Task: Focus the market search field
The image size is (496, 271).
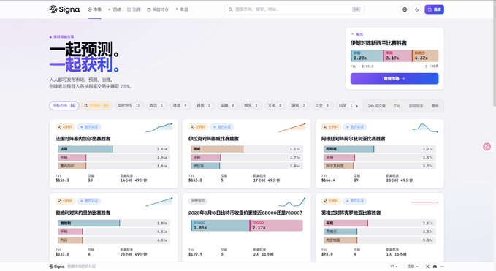Action: (294, 9)
